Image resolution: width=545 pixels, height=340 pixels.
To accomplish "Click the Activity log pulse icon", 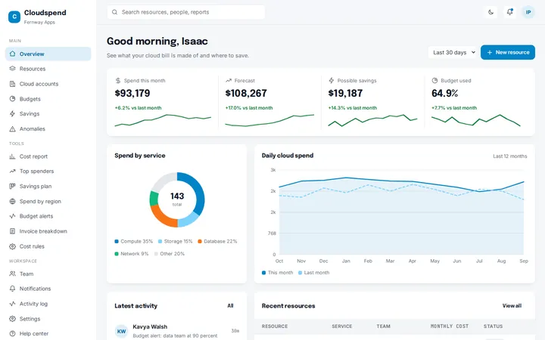I will coord(13,304).
